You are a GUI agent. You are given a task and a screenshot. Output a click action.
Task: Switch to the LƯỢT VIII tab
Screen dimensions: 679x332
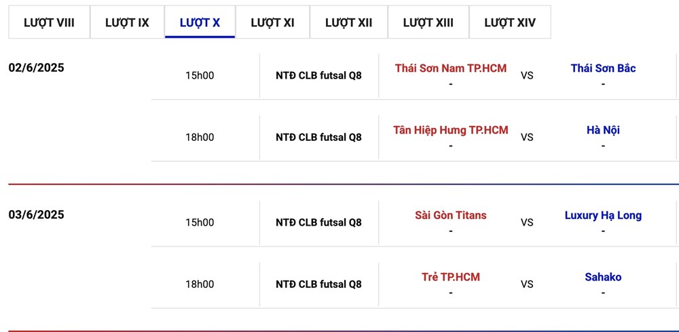tap(49, 22)
